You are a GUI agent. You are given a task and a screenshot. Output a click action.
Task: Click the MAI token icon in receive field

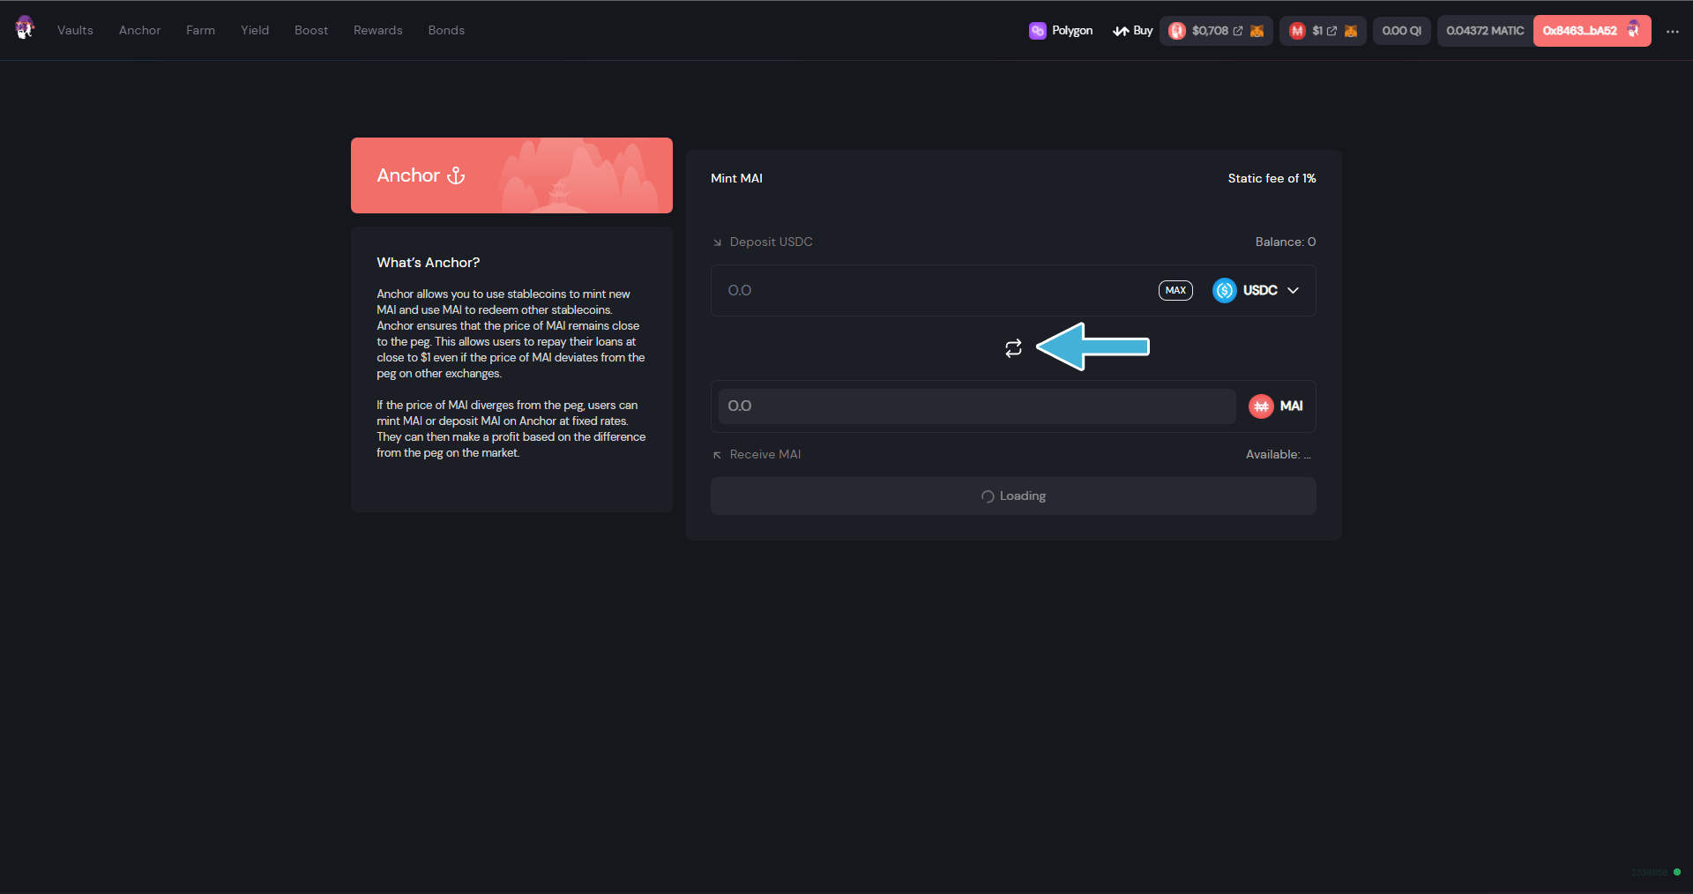click(1261, 406)
